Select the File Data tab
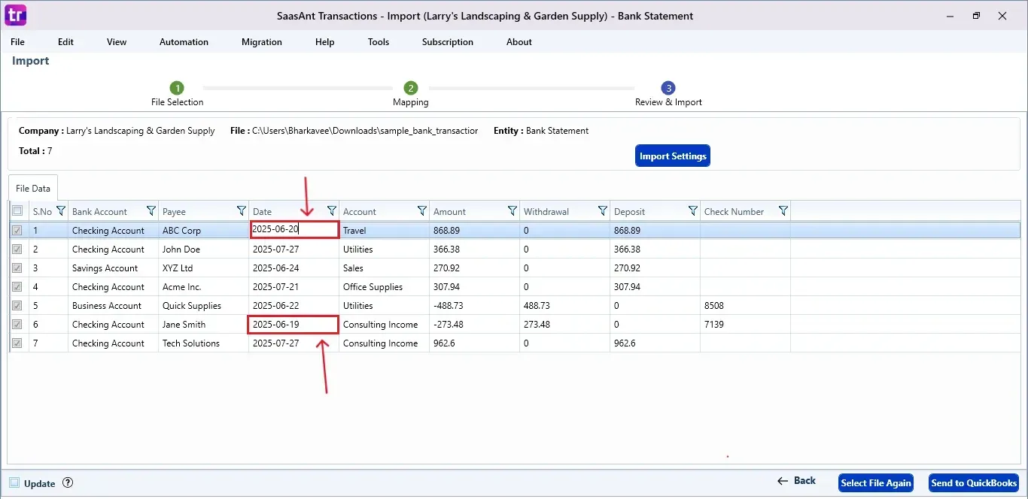Viewport: 1028px width, 499px height. (x=33, y=189)
